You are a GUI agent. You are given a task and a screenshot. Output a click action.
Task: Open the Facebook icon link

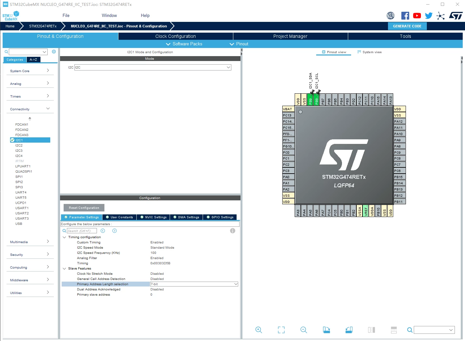click(x=405, y=16)
